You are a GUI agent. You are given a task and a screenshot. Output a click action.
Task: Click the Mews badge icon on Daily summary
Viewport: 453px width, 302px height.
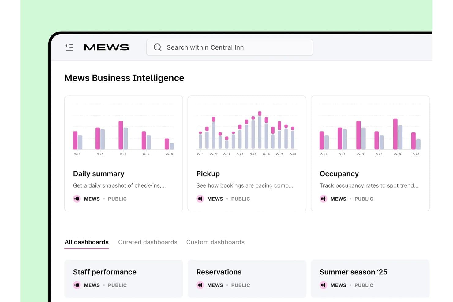(77, 199)
